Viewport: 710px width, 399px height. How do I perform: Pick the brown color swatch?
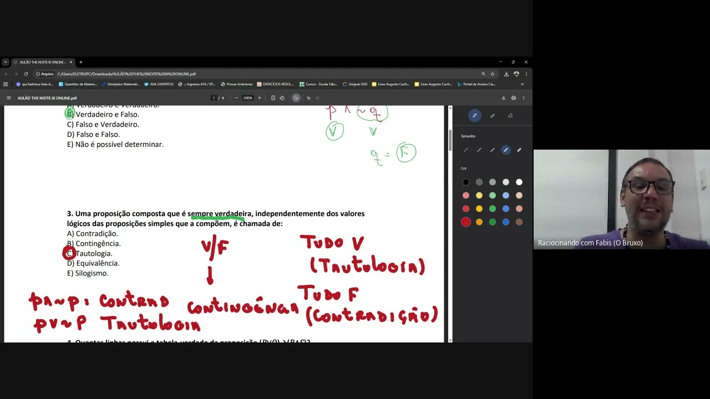coord(519,222)
